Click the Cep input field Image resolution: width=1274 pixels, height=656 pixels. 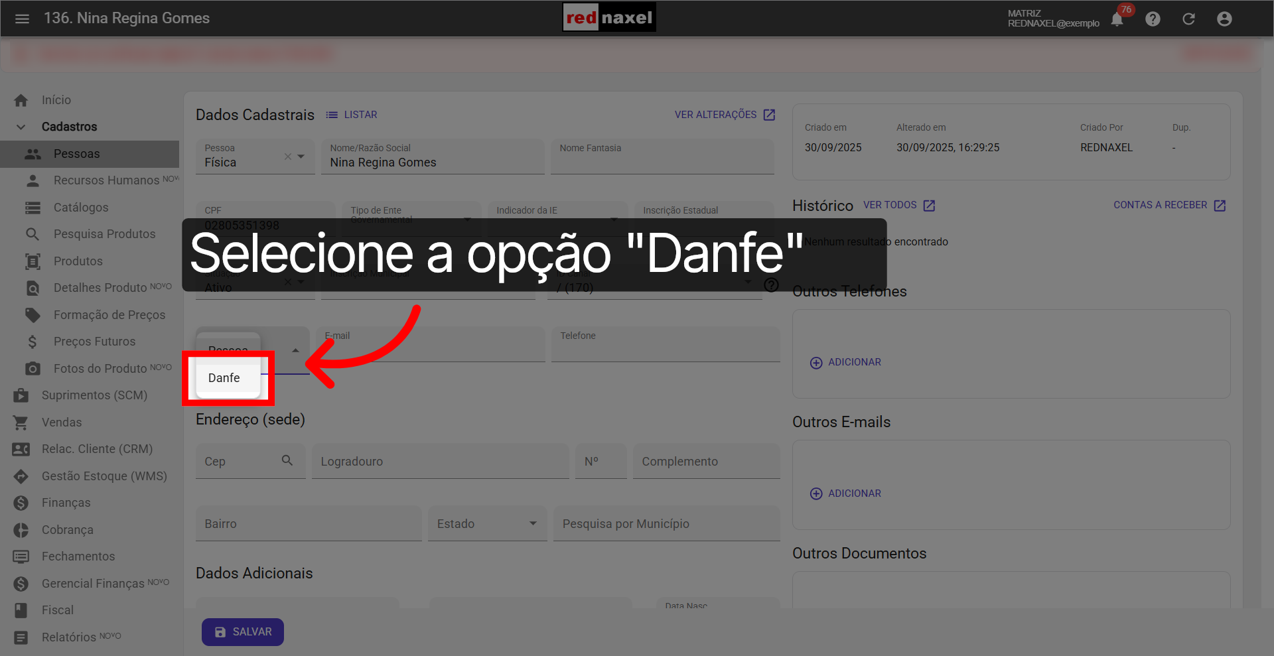click(x=239, y=461)
